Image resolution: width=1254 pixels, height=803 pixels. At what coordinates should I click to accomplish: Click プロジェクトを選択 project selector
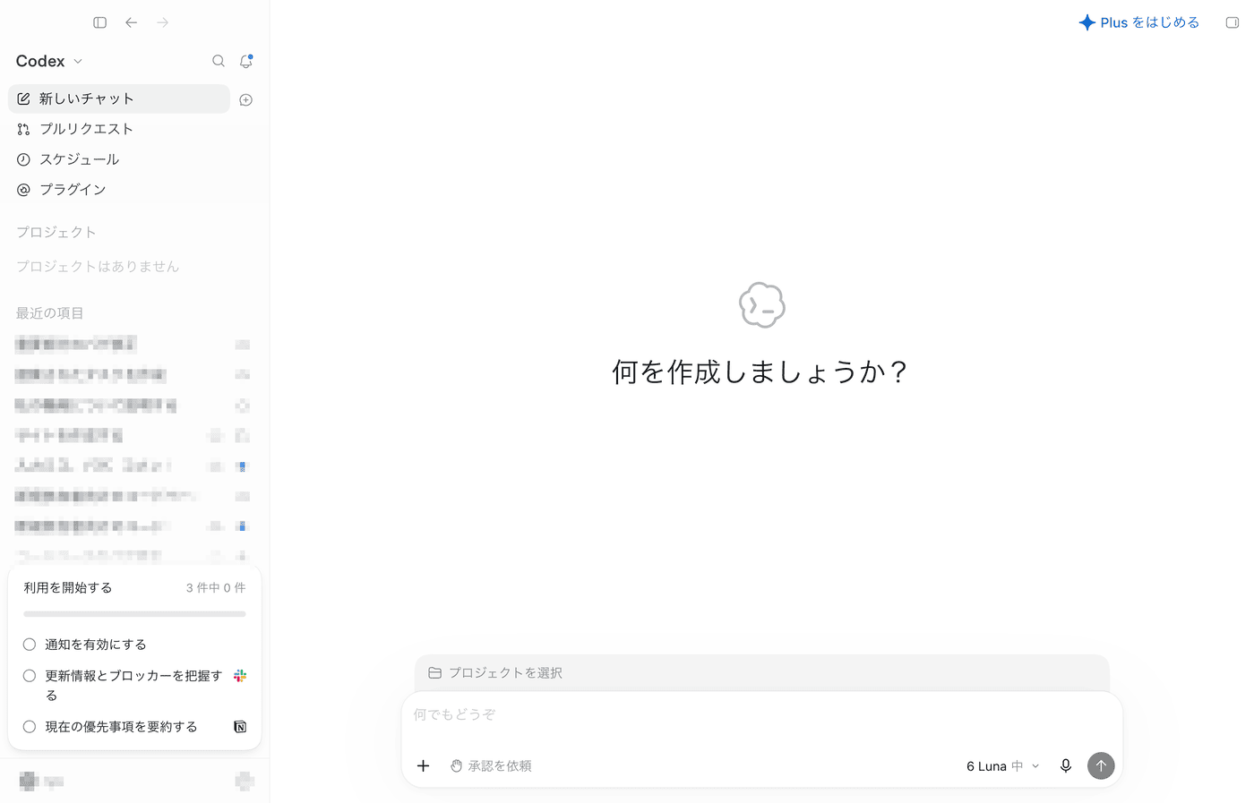point(495,673)
